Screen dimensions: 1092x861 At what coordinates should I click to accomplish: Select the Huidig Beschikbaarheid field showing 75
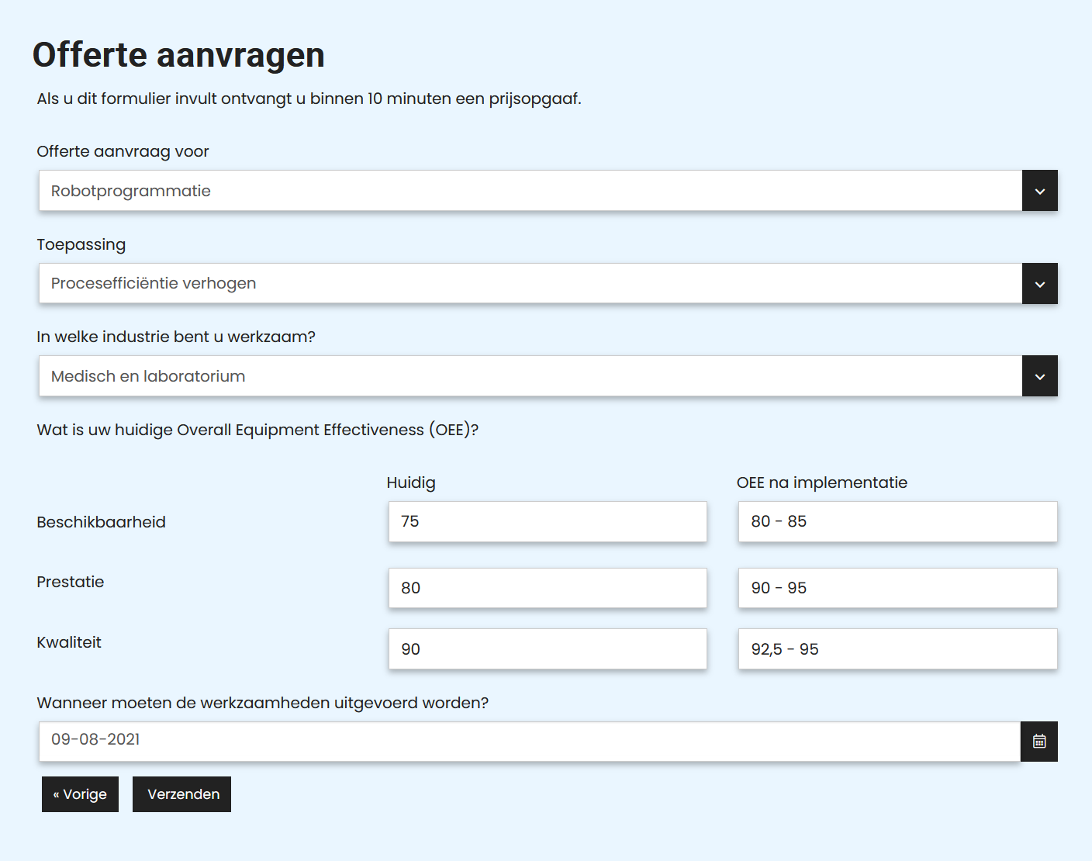pyautogui.click(x=547, y=521)
